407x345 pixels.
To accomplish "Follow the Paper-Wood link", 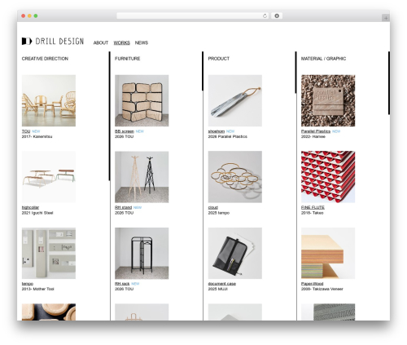I will [x=312, y=284].
